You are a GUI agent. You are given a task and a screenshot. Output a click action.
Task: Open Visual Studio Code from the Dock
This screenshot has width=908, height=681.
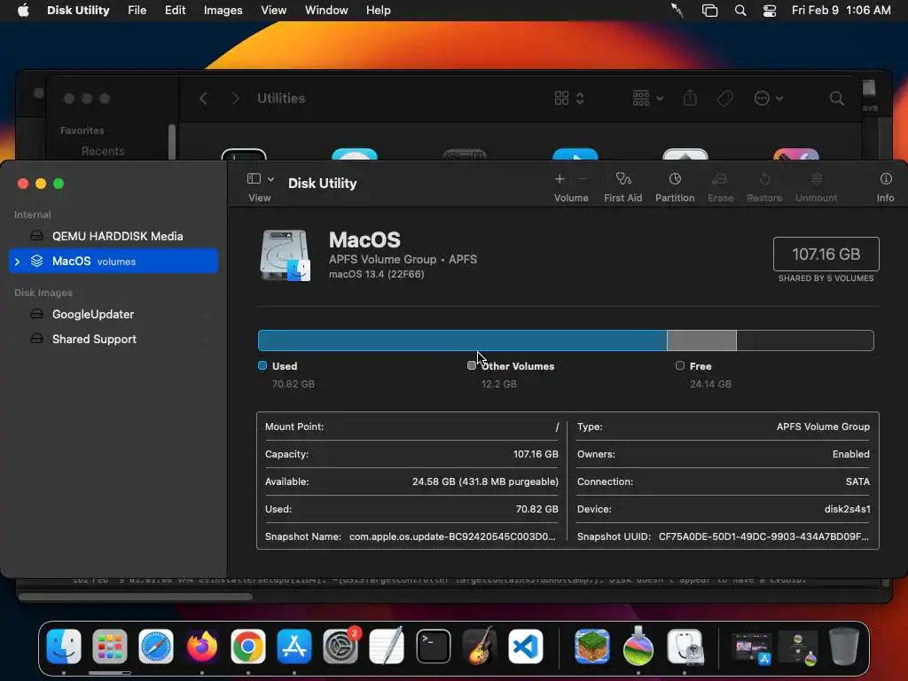[526, 646]
